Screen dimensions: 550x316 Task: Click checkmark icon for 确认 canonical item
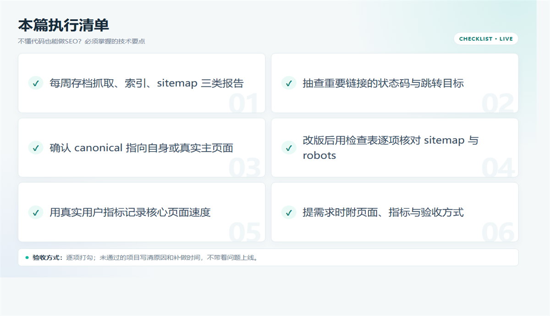[36, 147]
